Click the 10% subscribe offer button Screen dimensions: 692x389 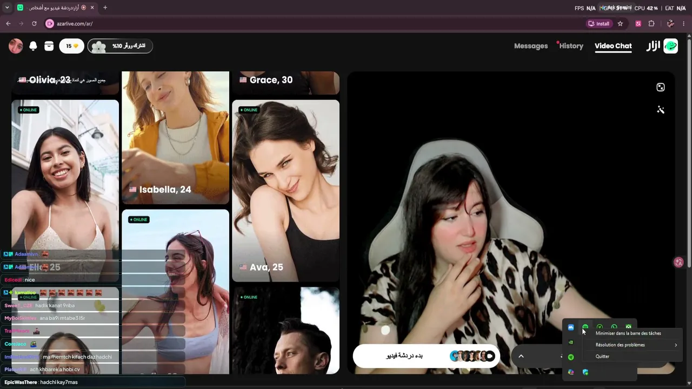tap(120, 46)
